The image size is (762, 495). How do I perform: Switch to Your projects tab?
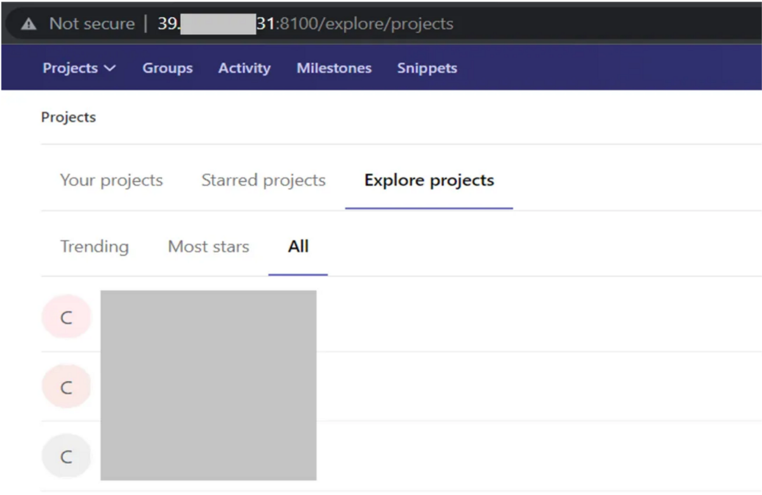click(x=112, y=180)
